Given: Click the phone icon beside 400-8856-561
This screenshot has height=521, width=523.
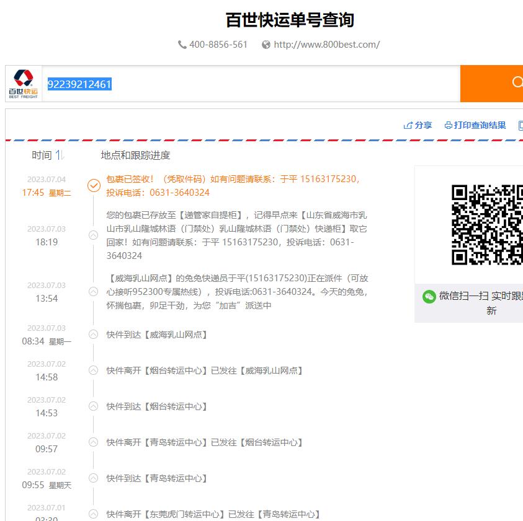Looking at the screenshot, I should click(182, 45).
